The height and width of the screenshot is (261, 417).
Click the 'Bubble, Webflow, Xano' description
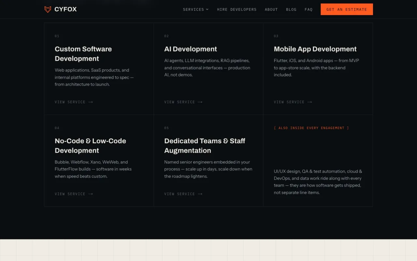point(93,169)
